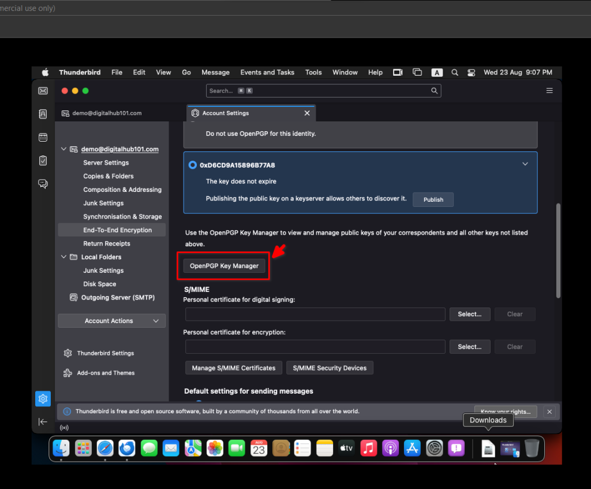Collapse the spaces toolbar arrow icon
This screenshot has width=591, height=489.
43,422
